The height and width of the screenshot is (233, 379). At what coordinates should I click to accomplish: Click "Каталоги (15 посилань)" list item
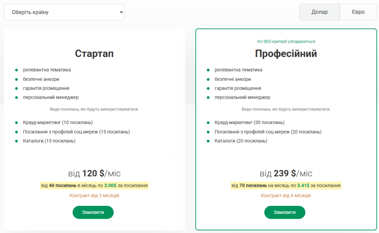(x=49, y=141)
